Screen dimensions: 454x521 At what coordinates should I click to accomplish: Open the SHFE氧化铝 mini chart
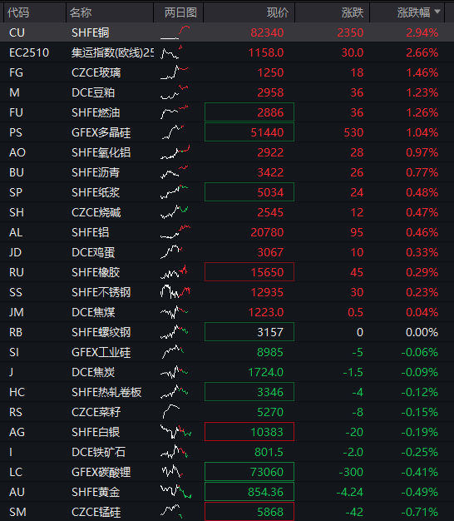175,152
